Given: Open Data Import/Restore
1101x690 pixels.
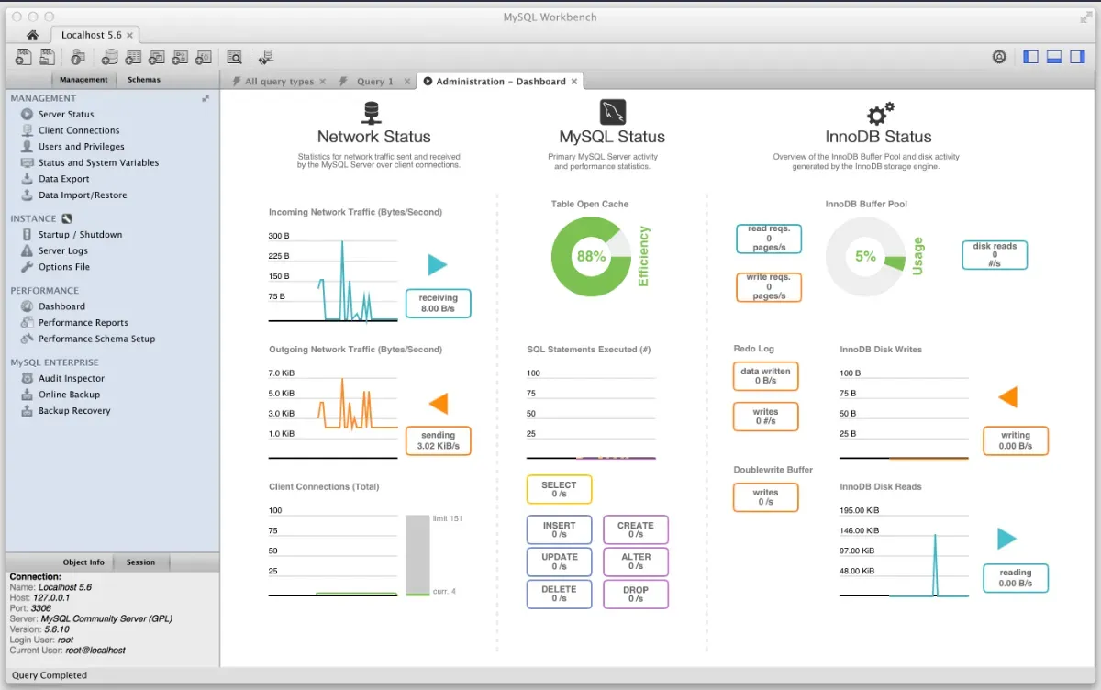Looking at the screenshot, I should point(83,195).
